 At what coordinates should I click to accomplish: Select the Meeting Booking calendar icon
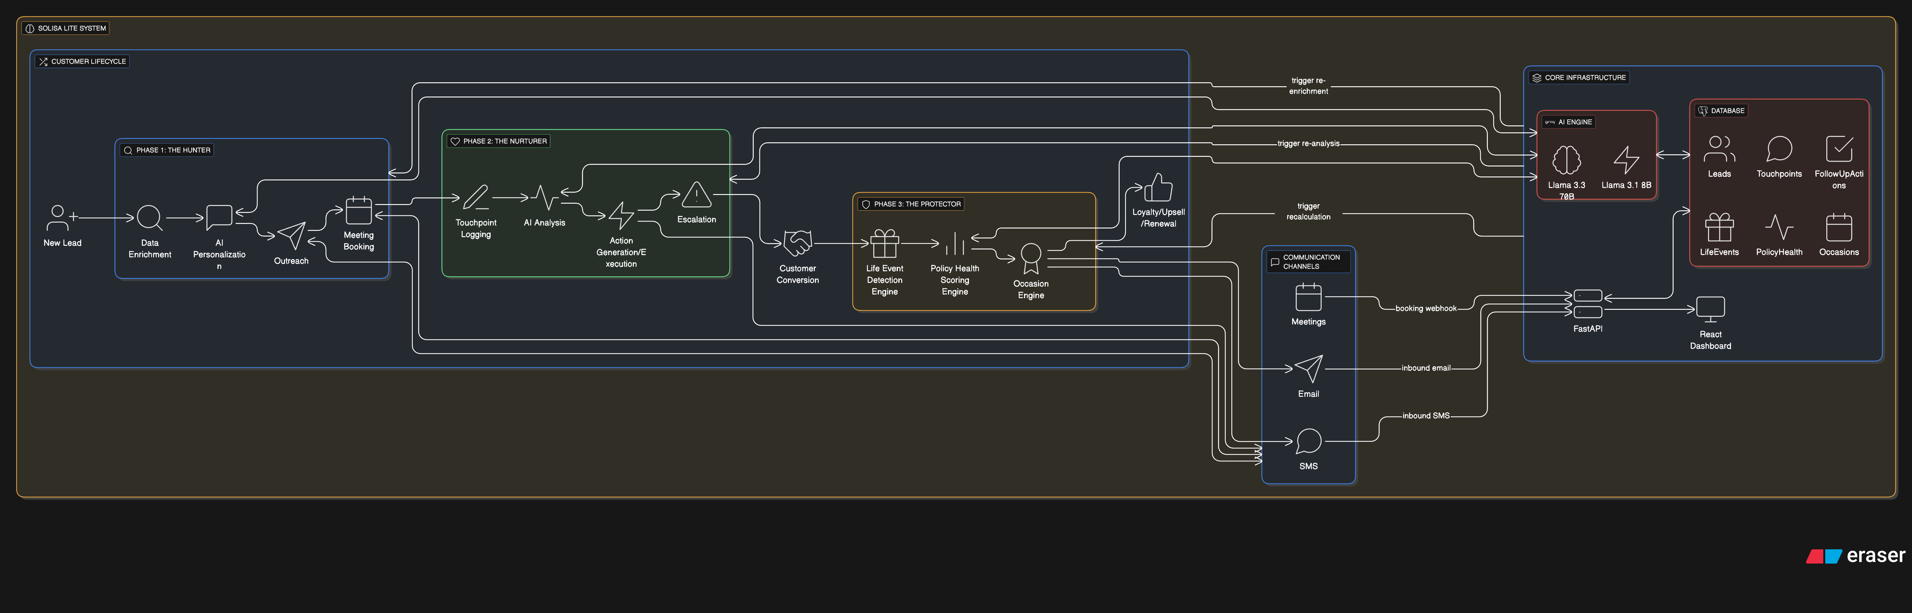click(358, 211)
